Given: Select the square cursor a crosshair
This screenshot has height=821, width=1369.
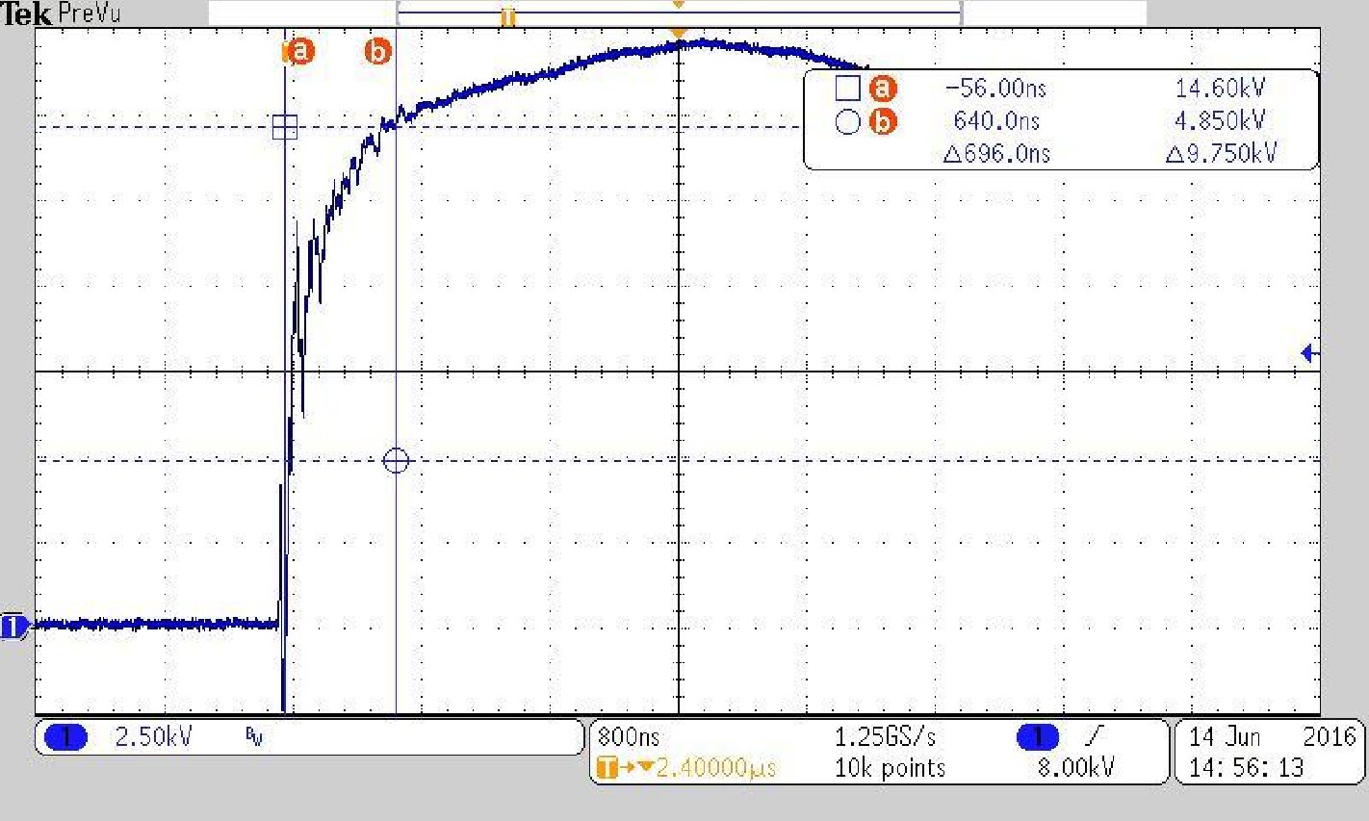Looking at the screenshot, I should tap(285, 127).
